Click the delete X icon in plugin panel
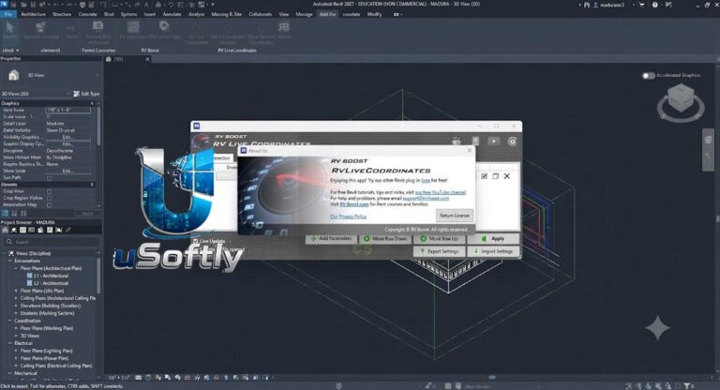This screenshot has width=720, height=390. point(506,176)
